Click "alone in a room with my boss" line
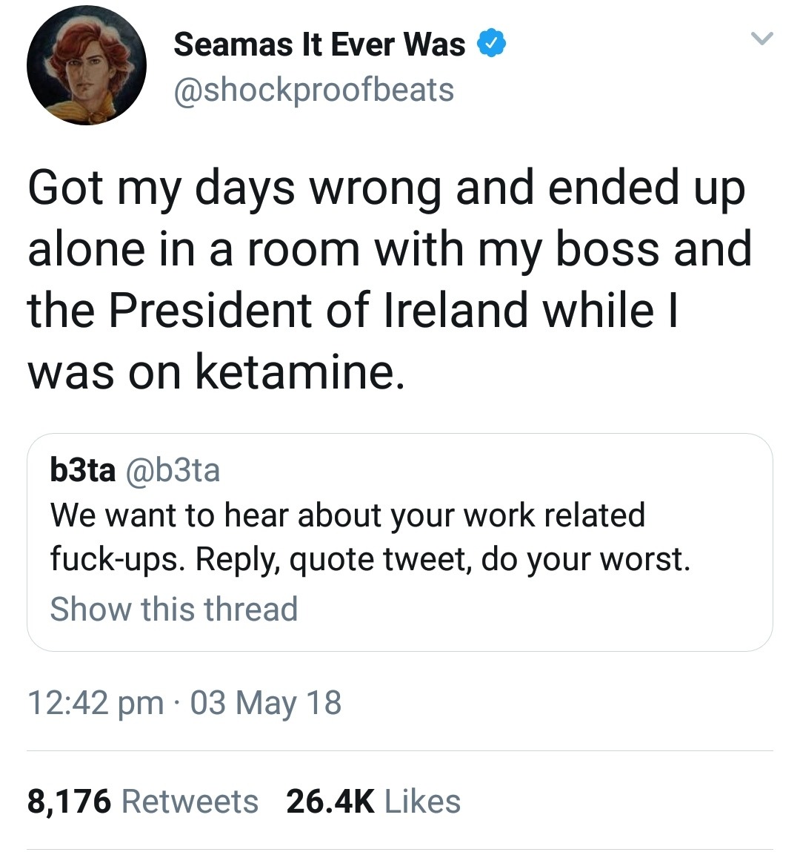 click(x=390, y=249)
